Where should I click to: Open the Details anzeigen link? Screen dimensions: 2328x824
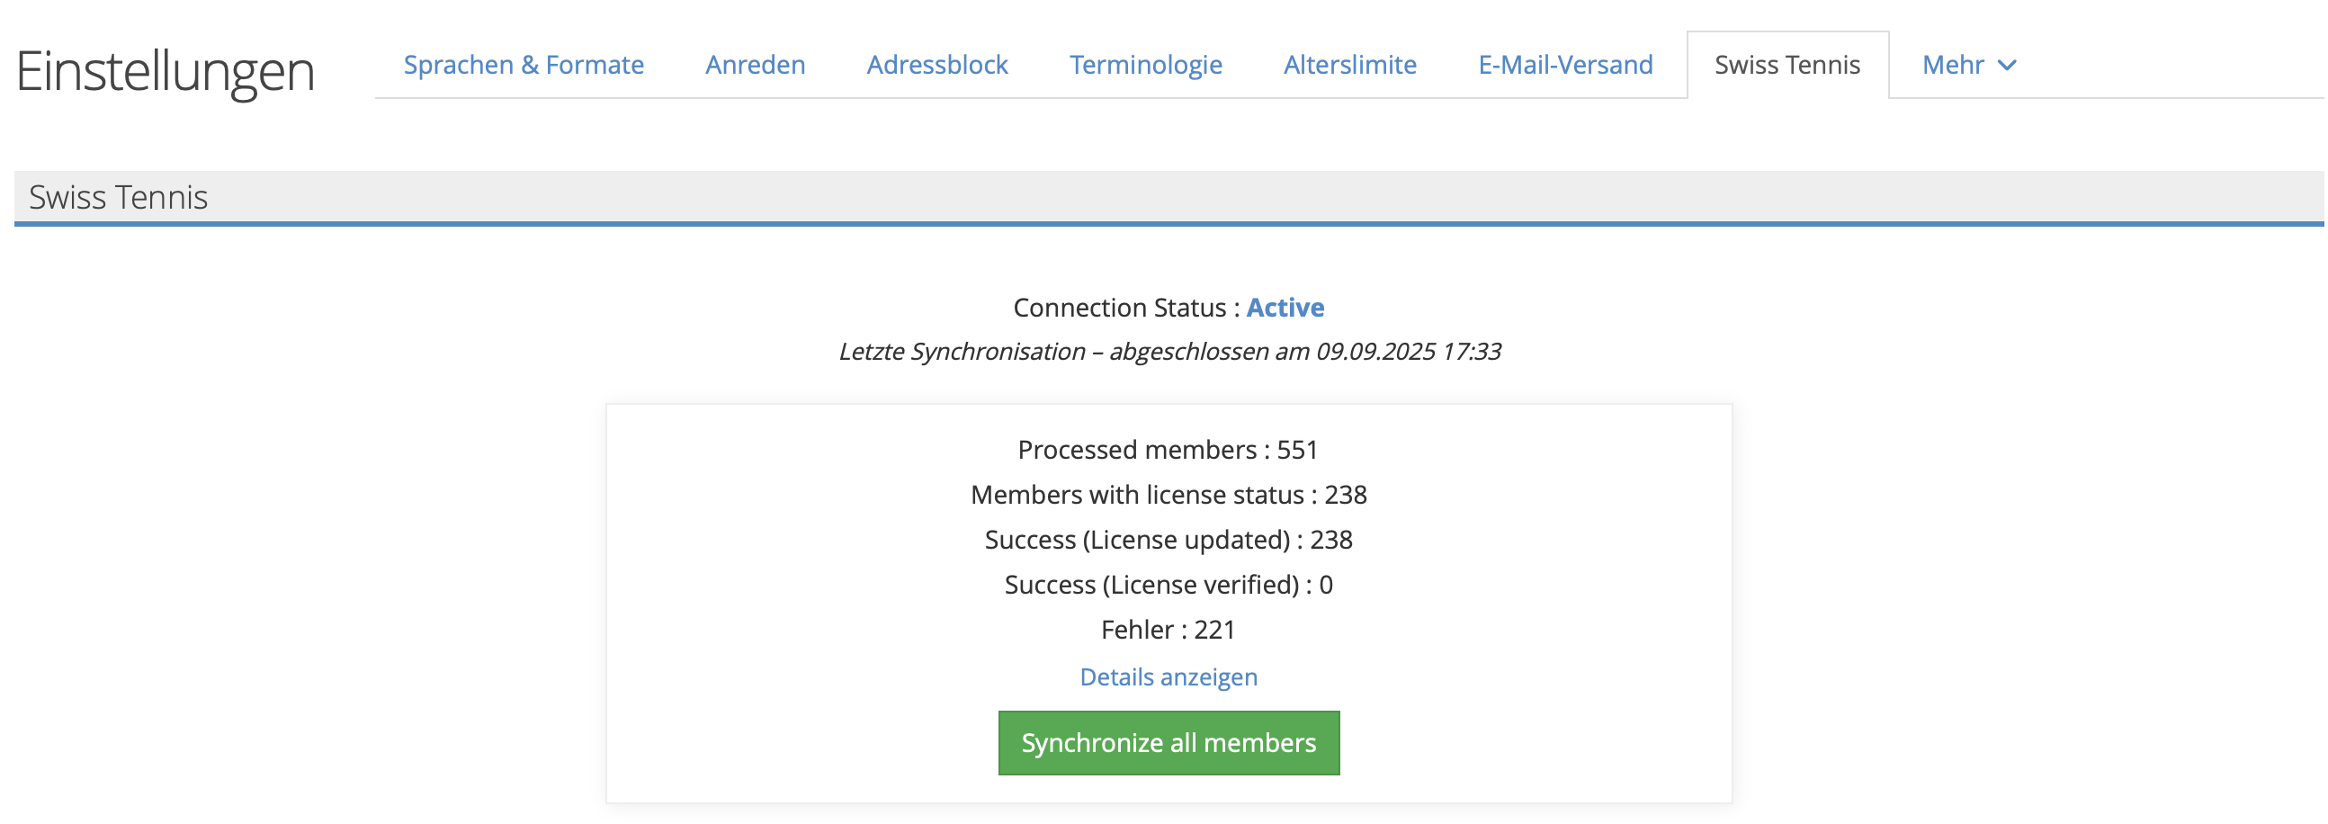(x=1168, y=676)
